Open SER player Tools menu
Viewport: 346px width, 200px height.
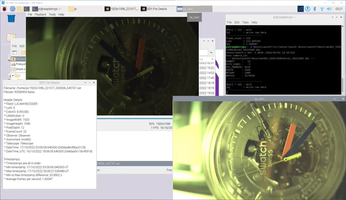(x=52, y=14)
